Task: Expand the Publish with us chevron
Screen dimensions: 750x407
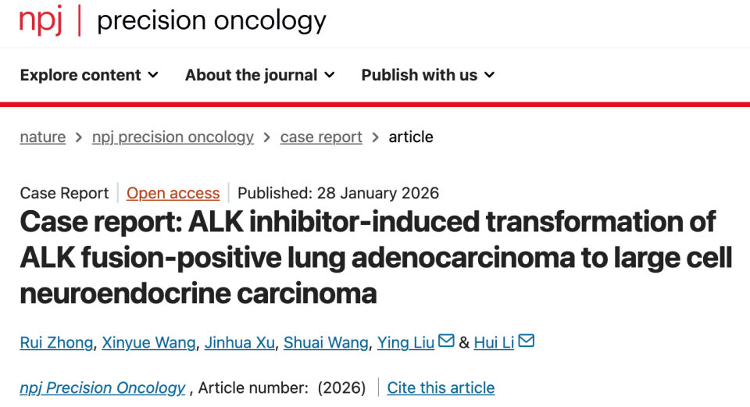Action: point(490,75)
